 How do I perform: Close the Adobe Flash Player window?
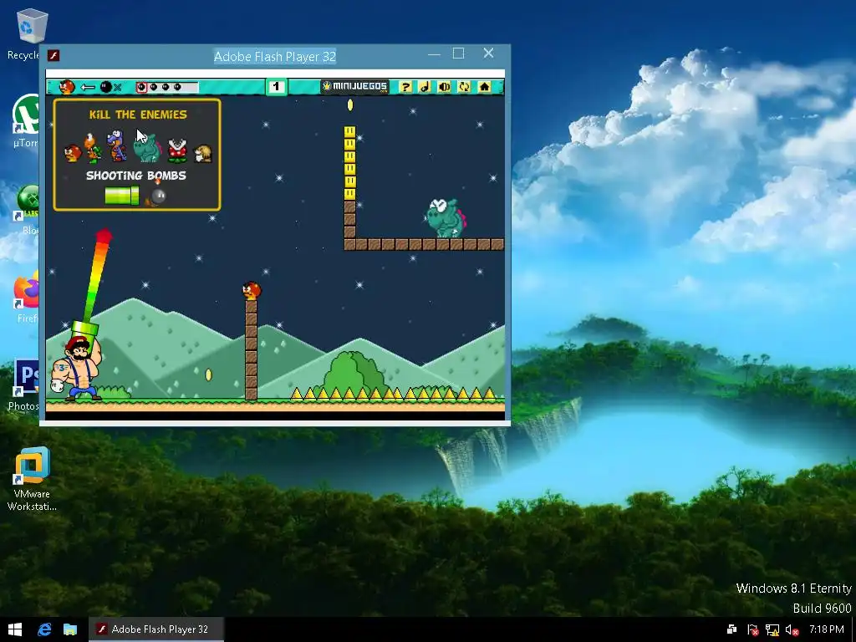pos(488,53)
